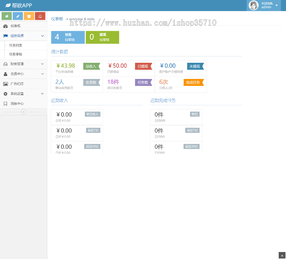Open the 任务审核 submenu item
The height and width of the screenshot is (259, 286).
16,55
